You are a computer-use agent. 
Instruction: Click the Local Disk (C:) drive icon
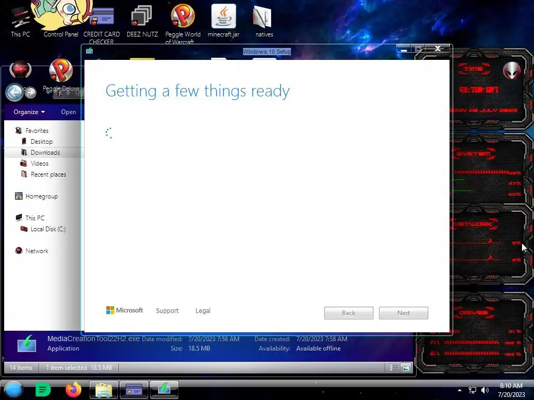point(24,229)
